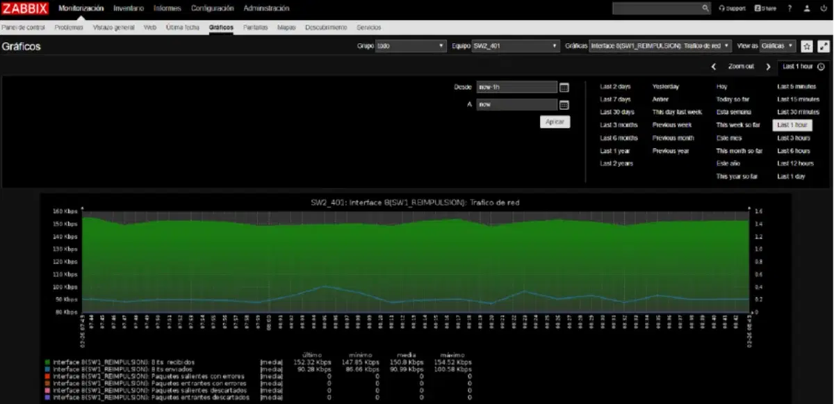Open the user profile icon

pyautogui.click(x=807, y=8)
